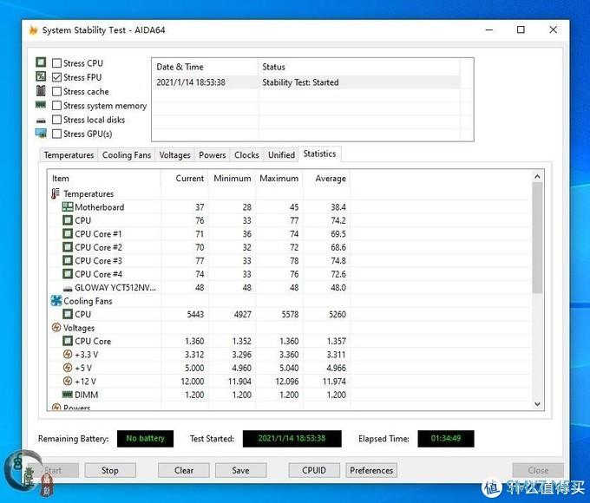
Task: Click the CPU Core #2 row icon
Action: (68, 247)
